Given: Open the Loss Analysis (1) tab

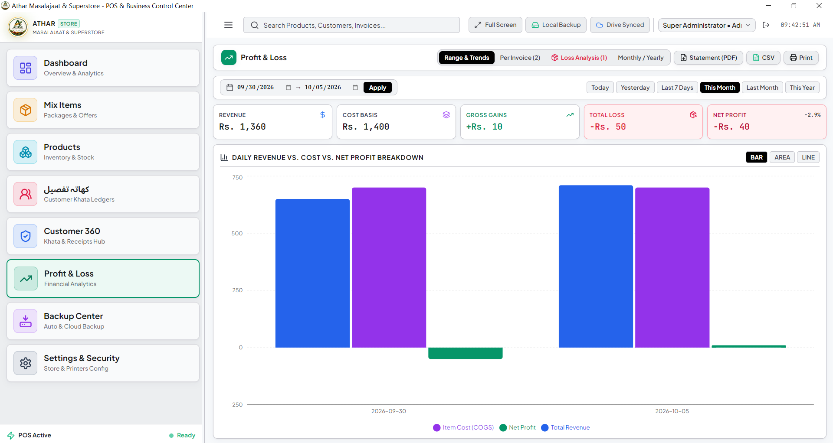Looking at the screenshot, I should tap(579, 58).
